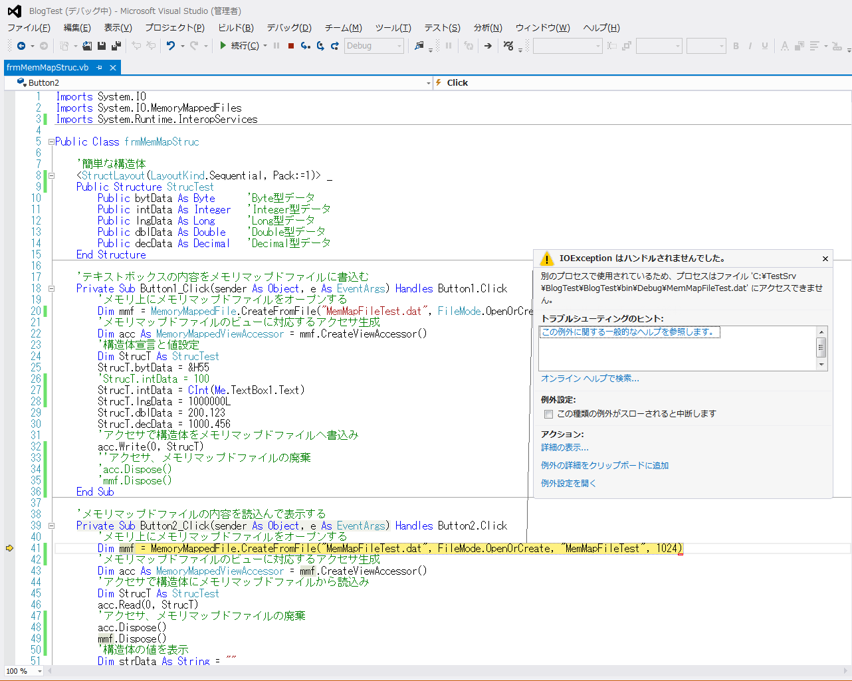Open the editor zoom 100 % dropdown
The width and height of the screenshot is (852, 681).
(x=39, y=671)
